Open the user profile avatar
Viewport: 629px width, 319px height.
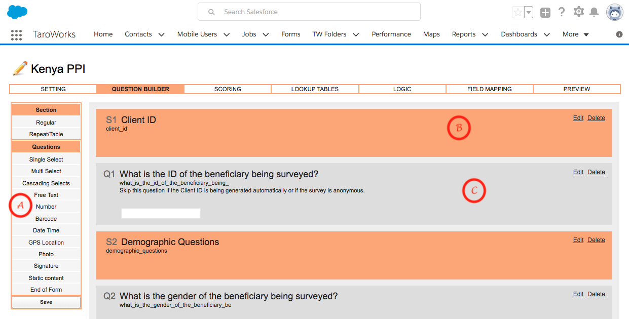click(615, 12)
